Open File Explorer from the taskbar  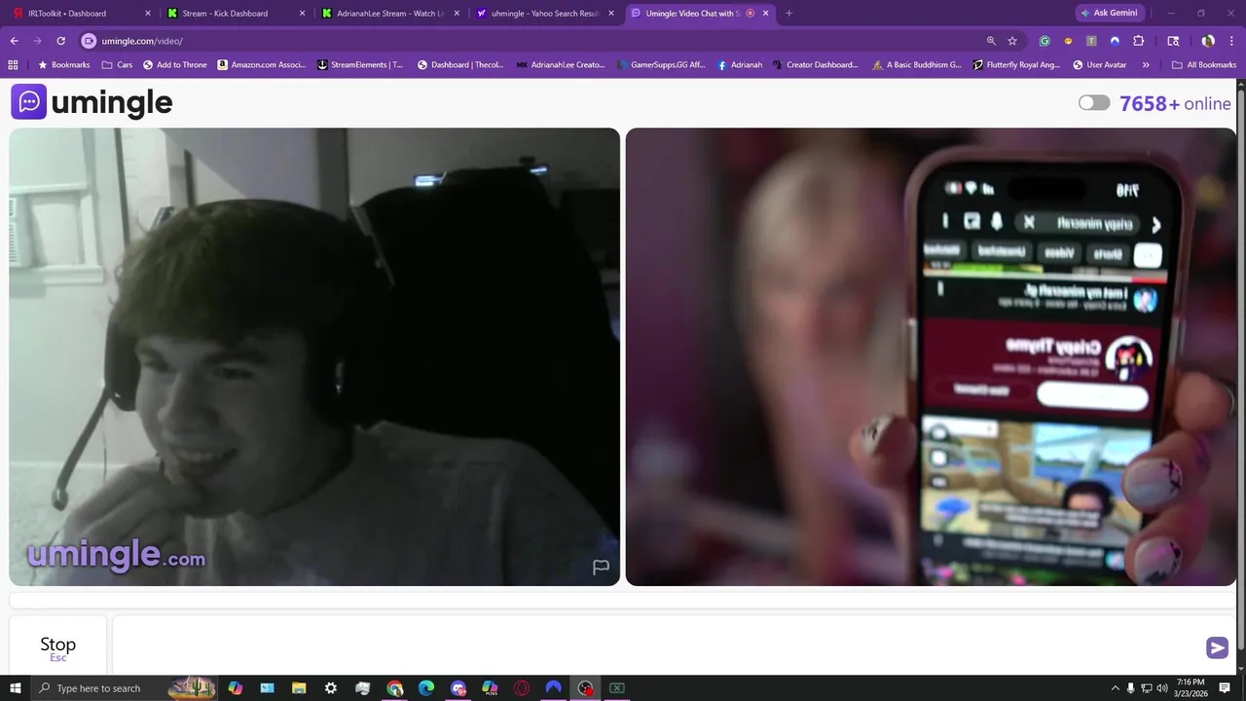pyautogui.click(x=299, y=688)
